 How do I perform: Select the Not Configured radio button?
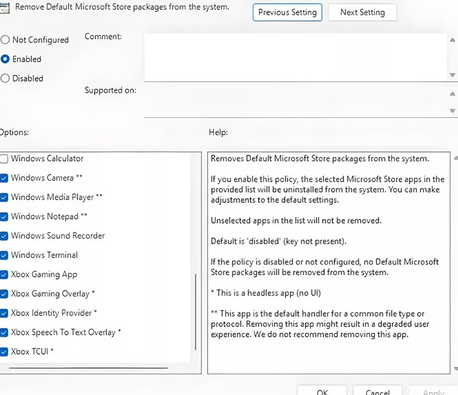[5, 40]
